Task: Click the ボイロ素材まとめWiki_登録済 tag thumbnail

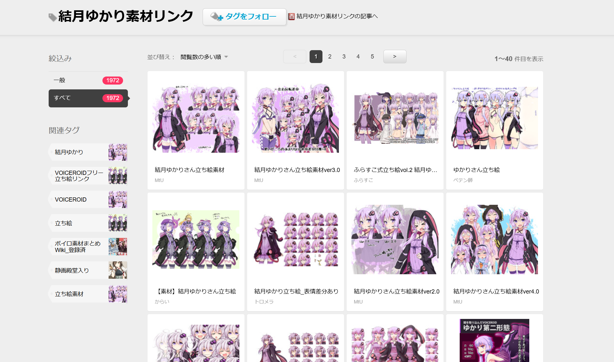Action: click(118, 247)
